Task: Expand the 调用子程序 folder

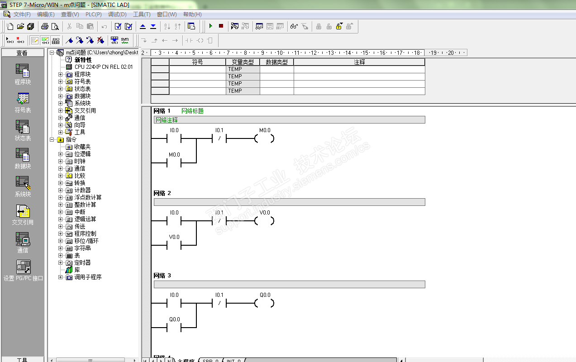Action: 61,277
